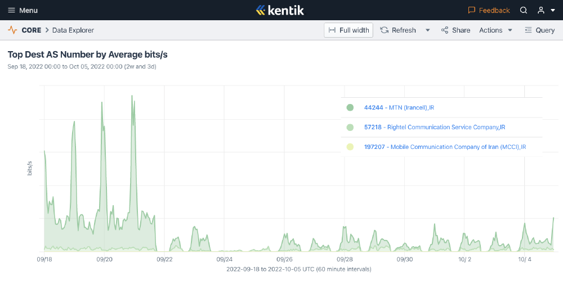
Task: Click the user account icon
Action: pyautogui.click(x=540, y=10)
